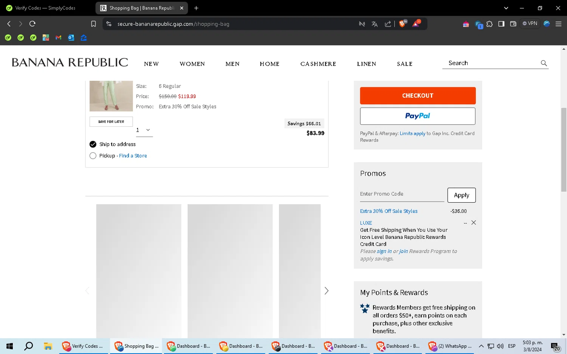The height and width of the screenshot is (354, 567).
Task: Click the green pants product thumbnail
Action: [x=111, y=96]
